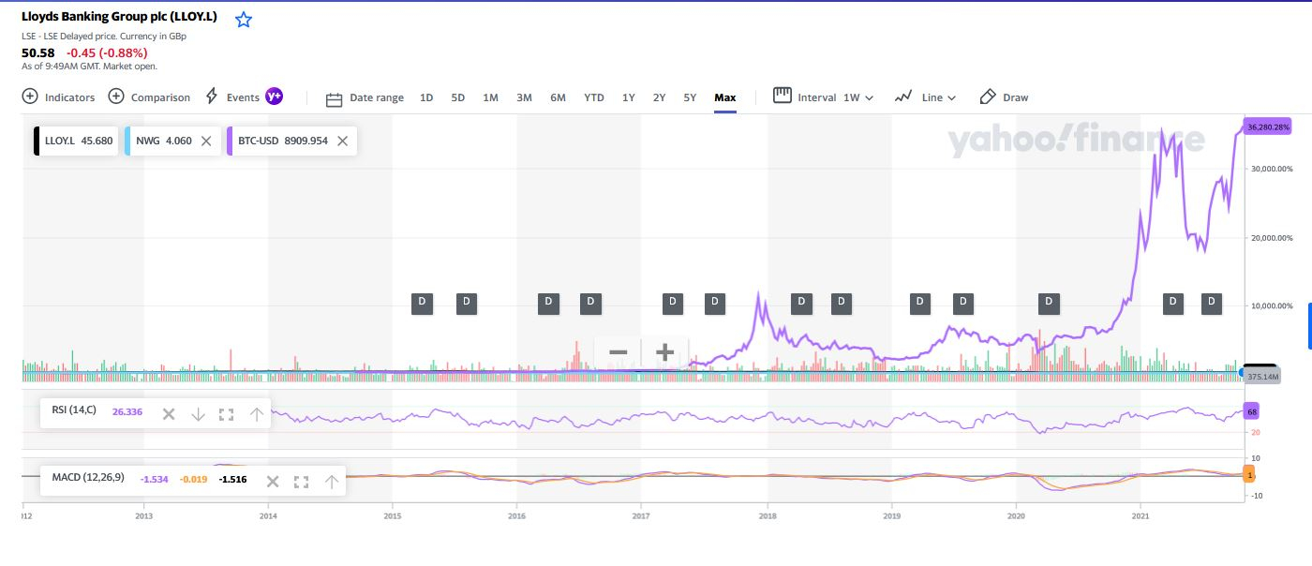Close the MACD indicator panel

coord(273,481)
